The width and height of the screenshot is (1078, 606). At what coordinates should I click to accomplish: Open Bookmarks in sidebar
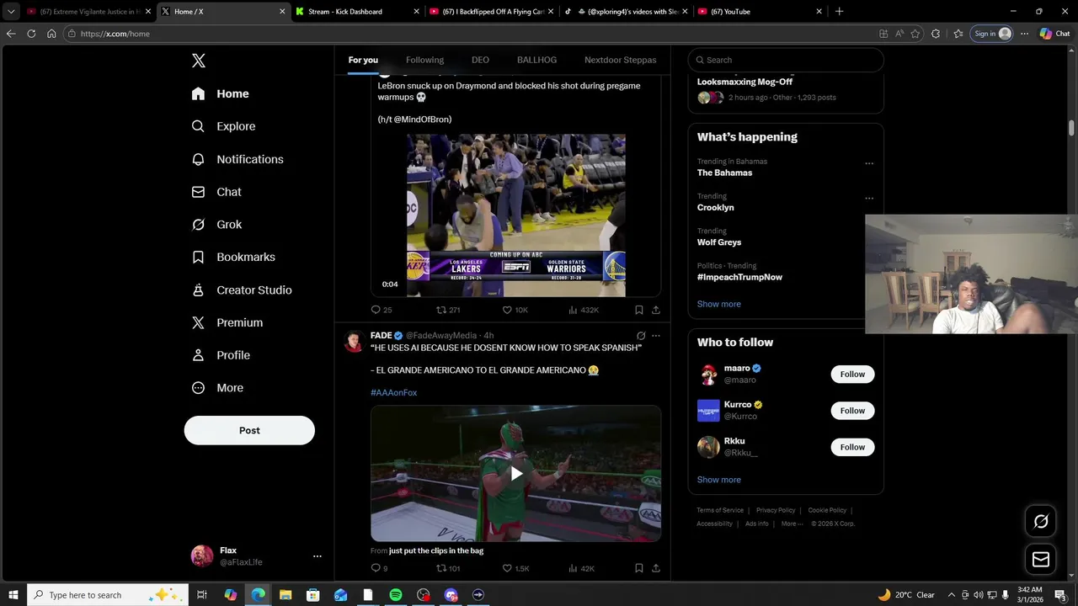233,257
